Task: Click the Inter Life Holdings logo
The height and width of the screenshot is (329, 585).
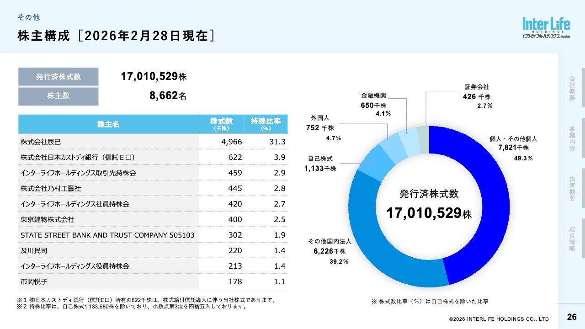Action: 546,28
